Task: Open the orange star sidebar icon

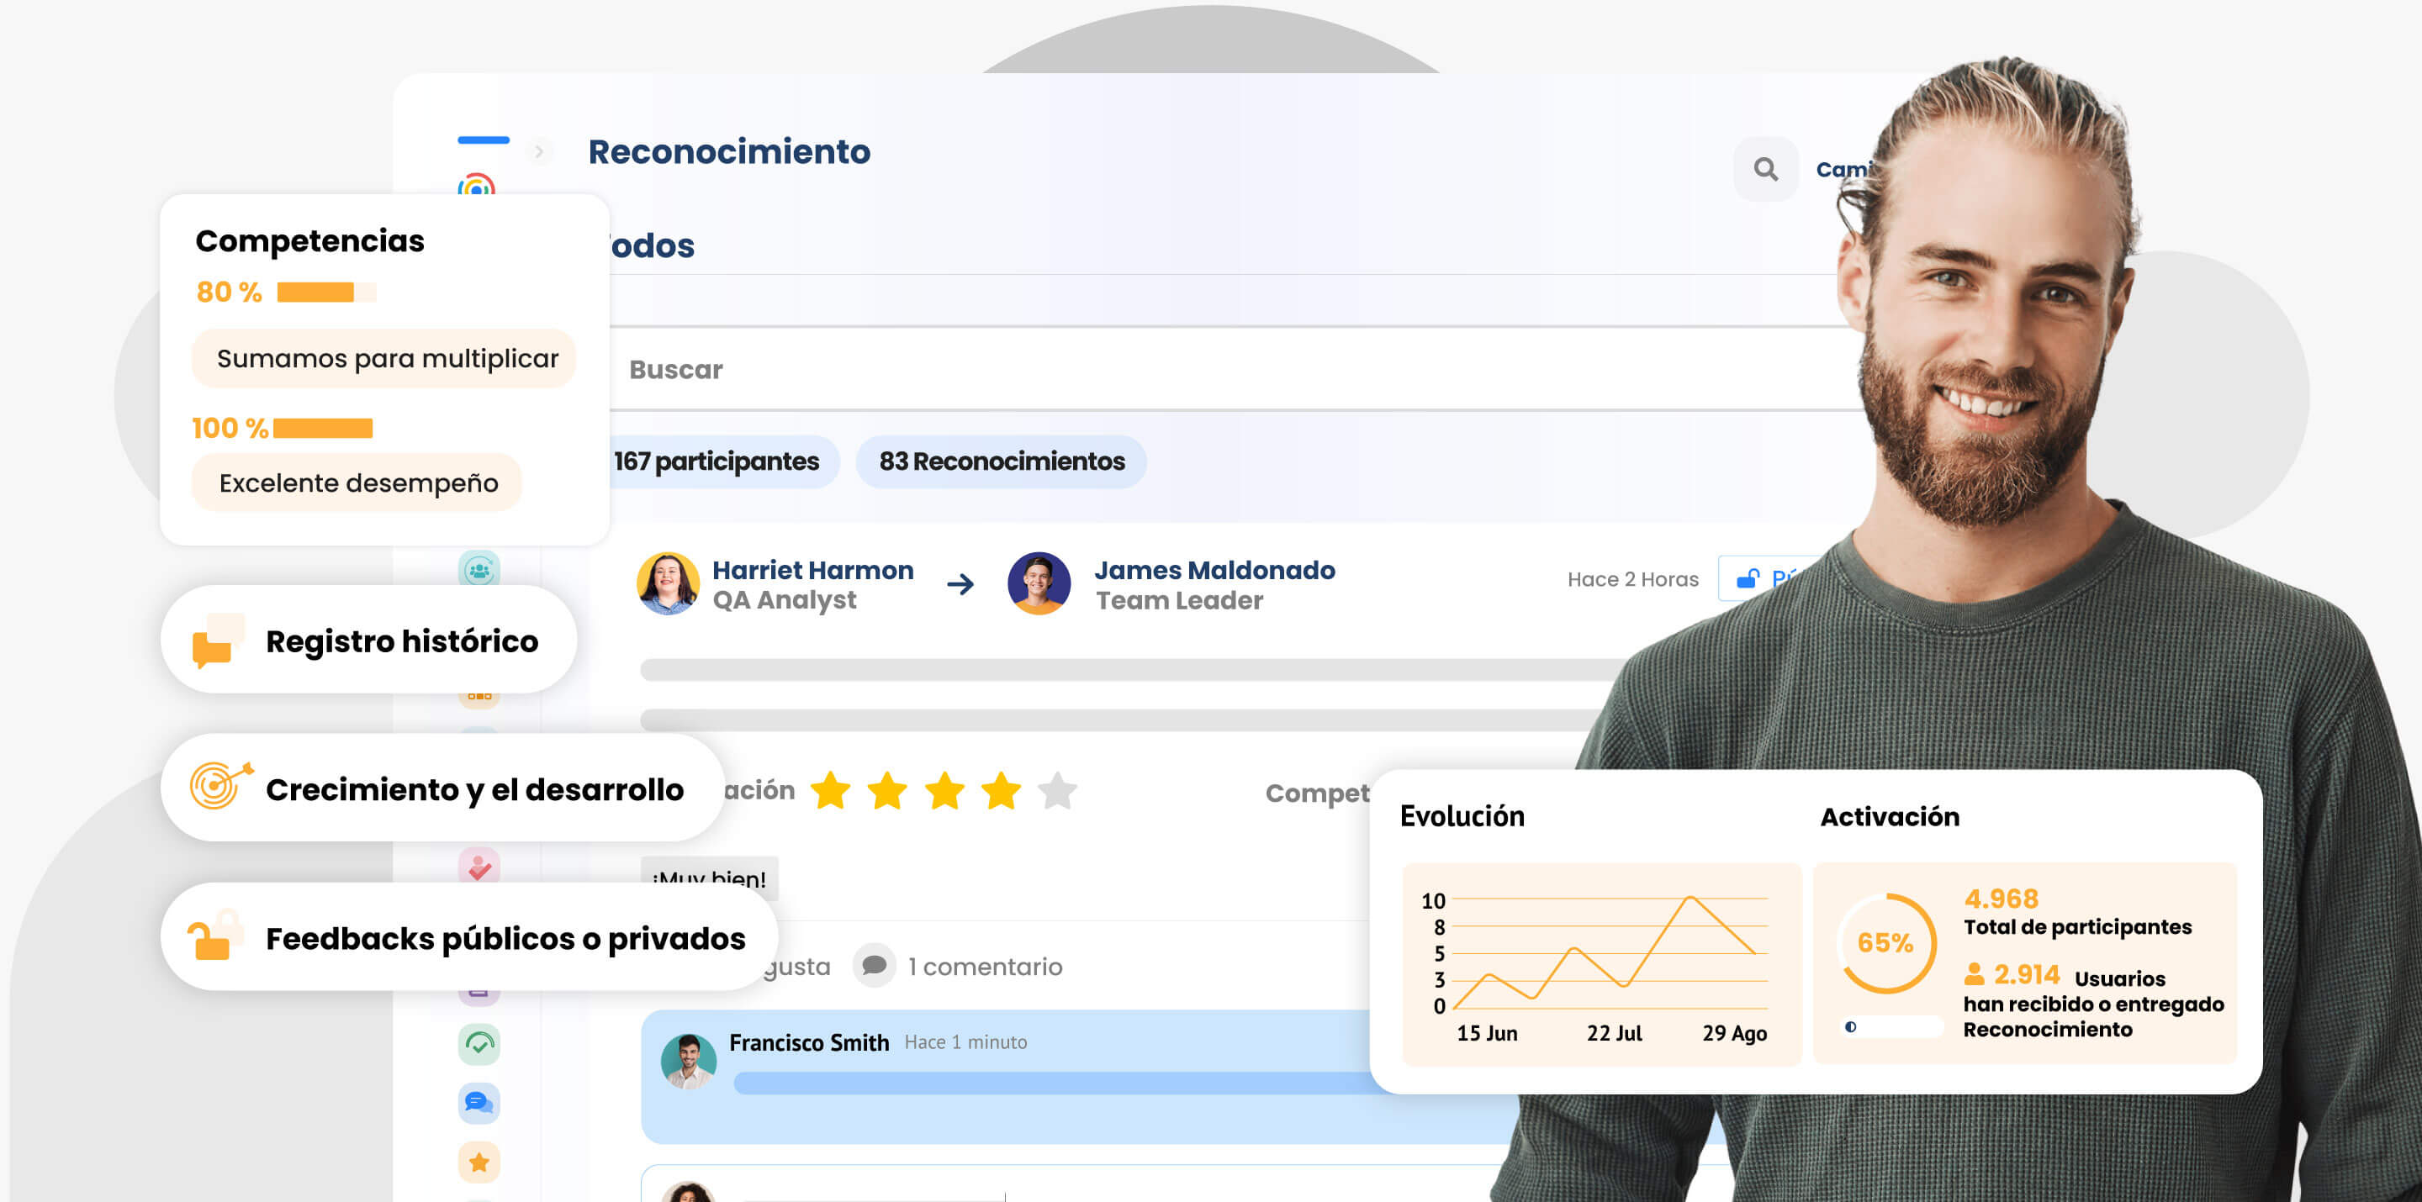Action: [479, 1162]
